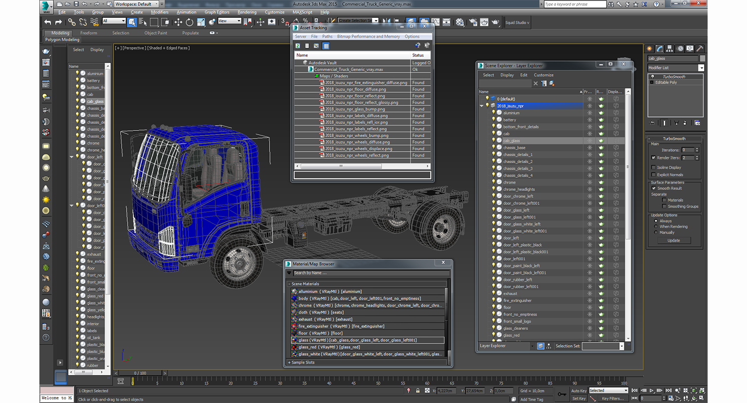Activate the Select and Rotate tool
Viewport: 747px width, 403px height.
[x=189, y=22]
